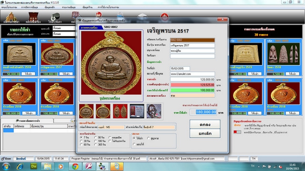Image resolution: width=305 pixels, height=171 pixels.
Task: Select the two-amulet pair thumbnail
Action: click(120, 111)
